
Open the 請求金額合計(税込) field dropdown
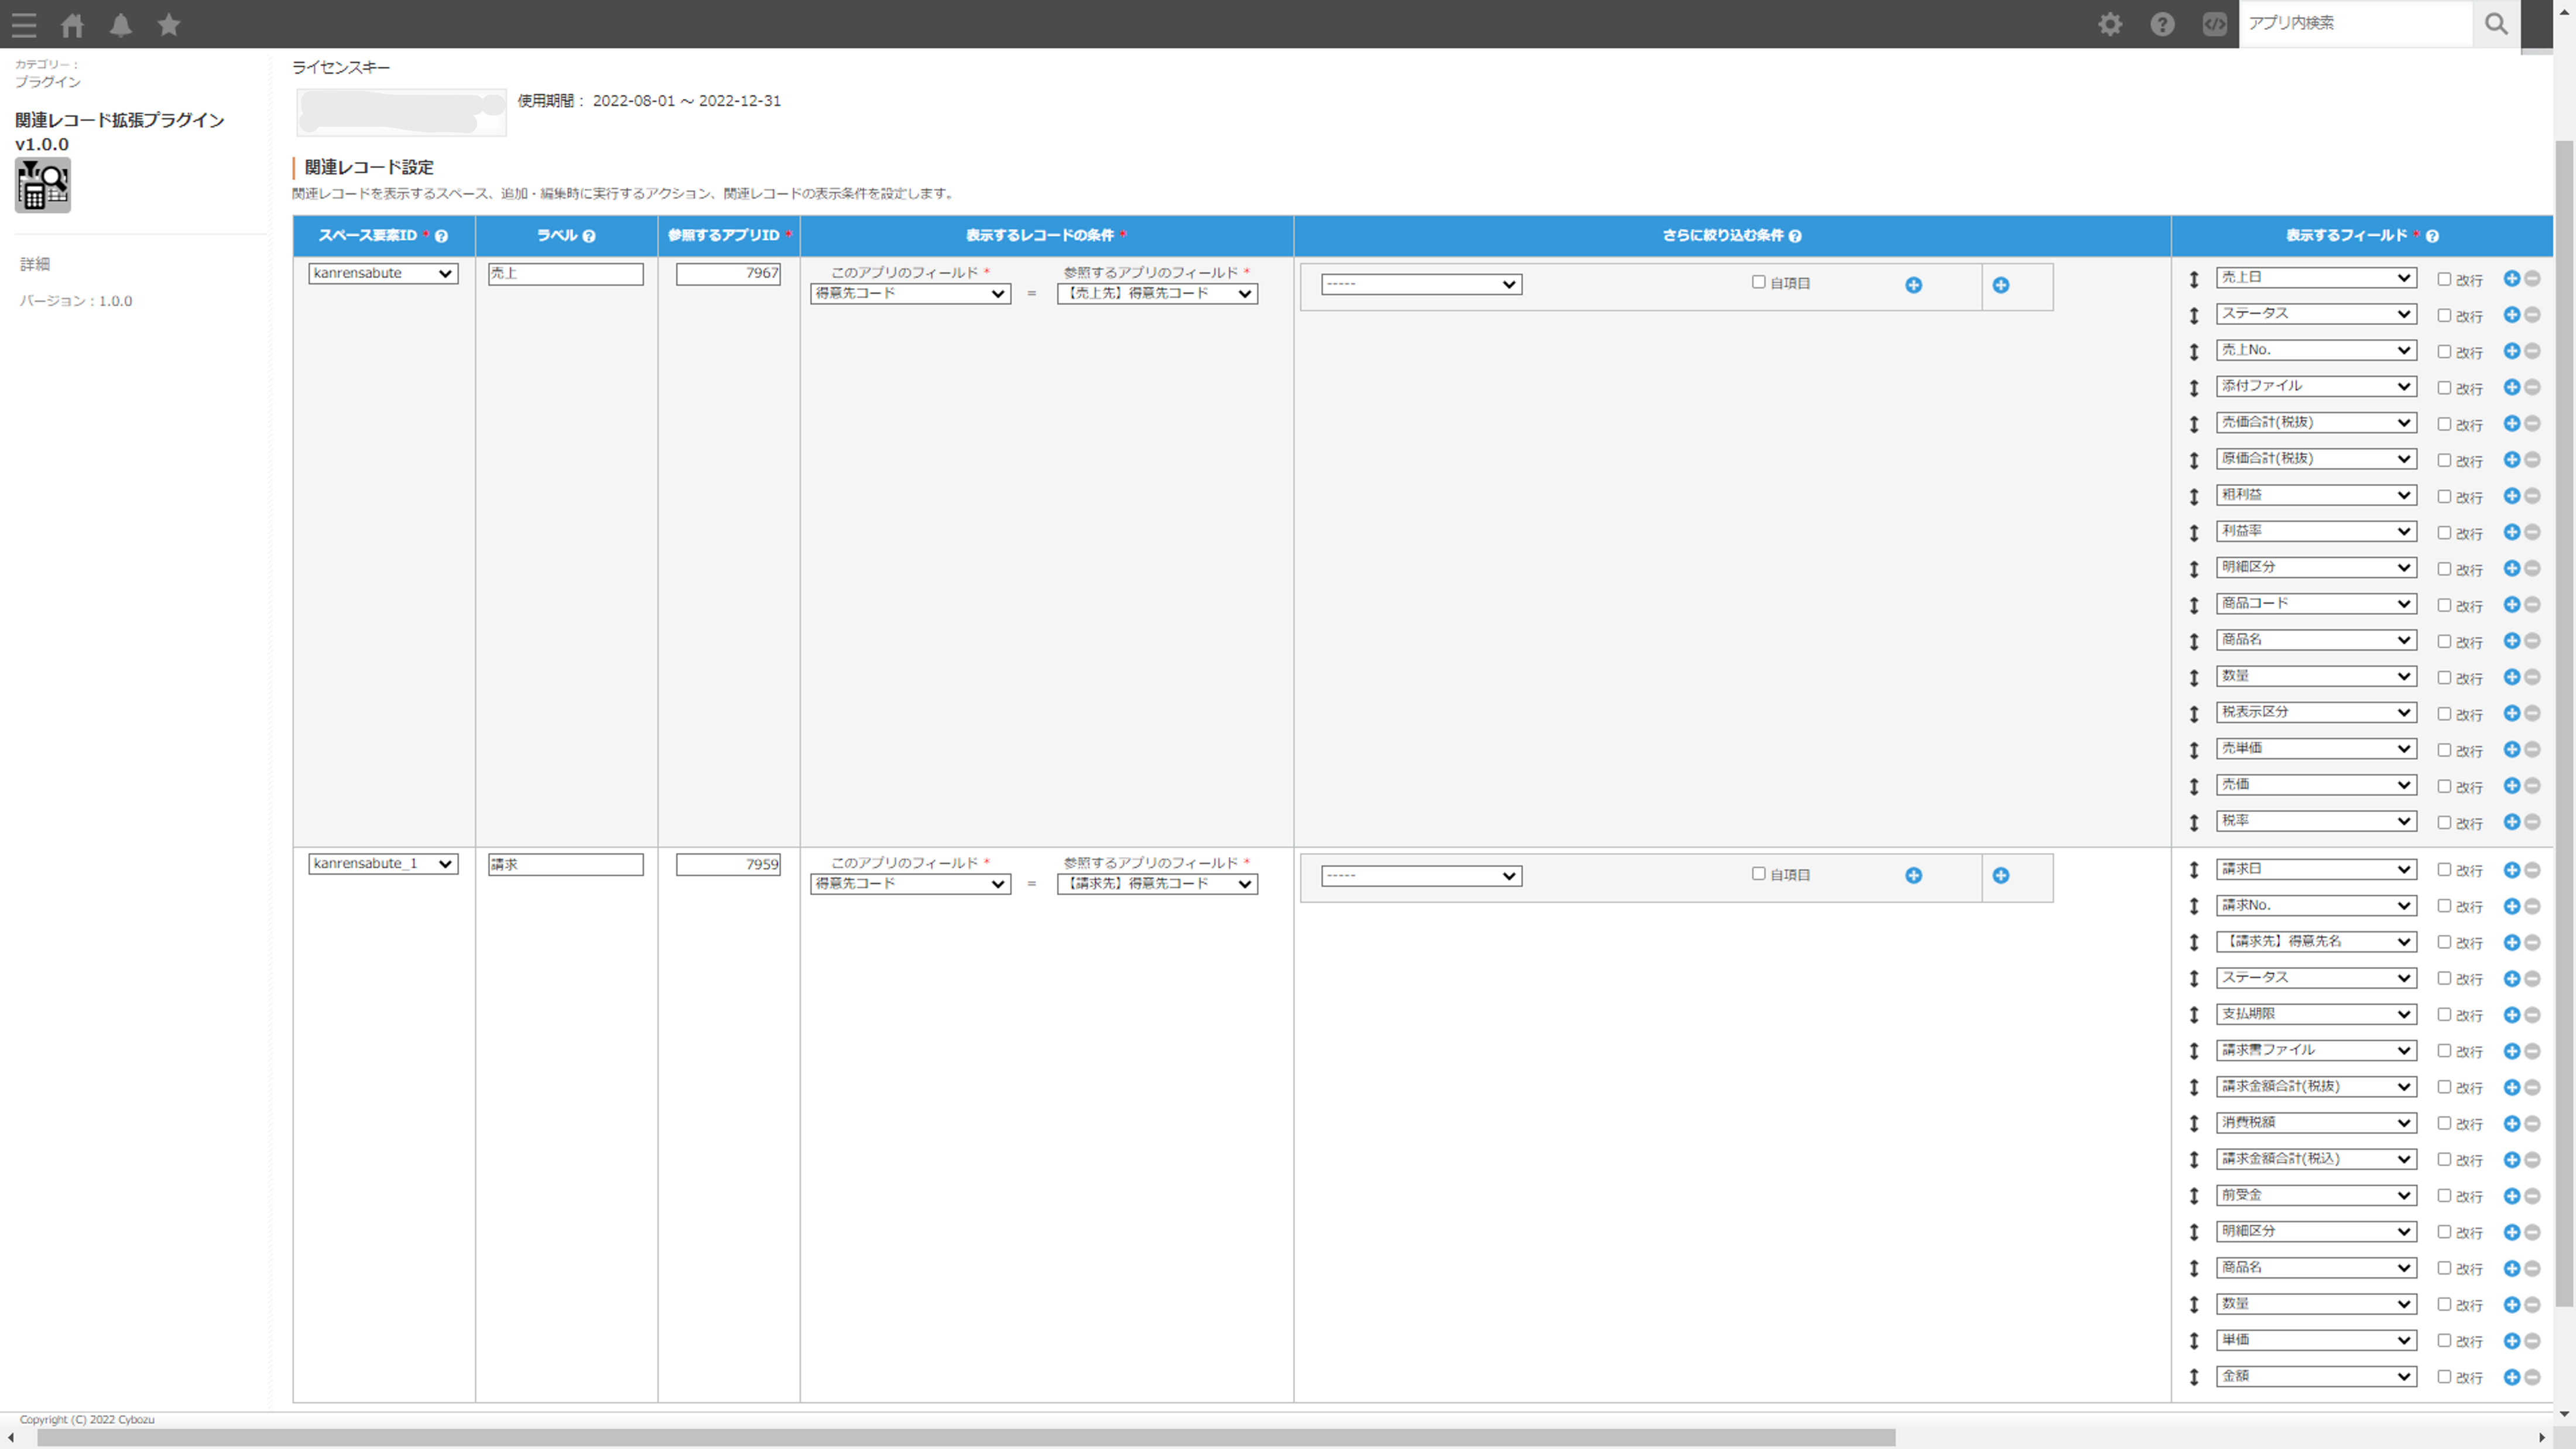(2316, 1159)
